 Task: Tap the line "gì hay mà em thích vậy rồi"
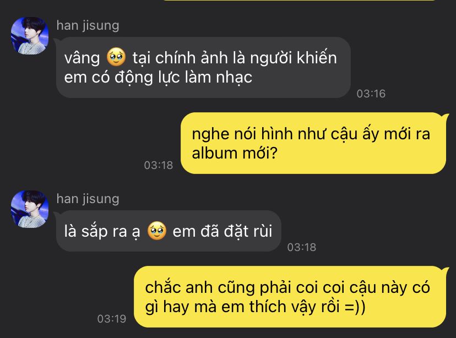pyautogui.click(x=242, y=308)
